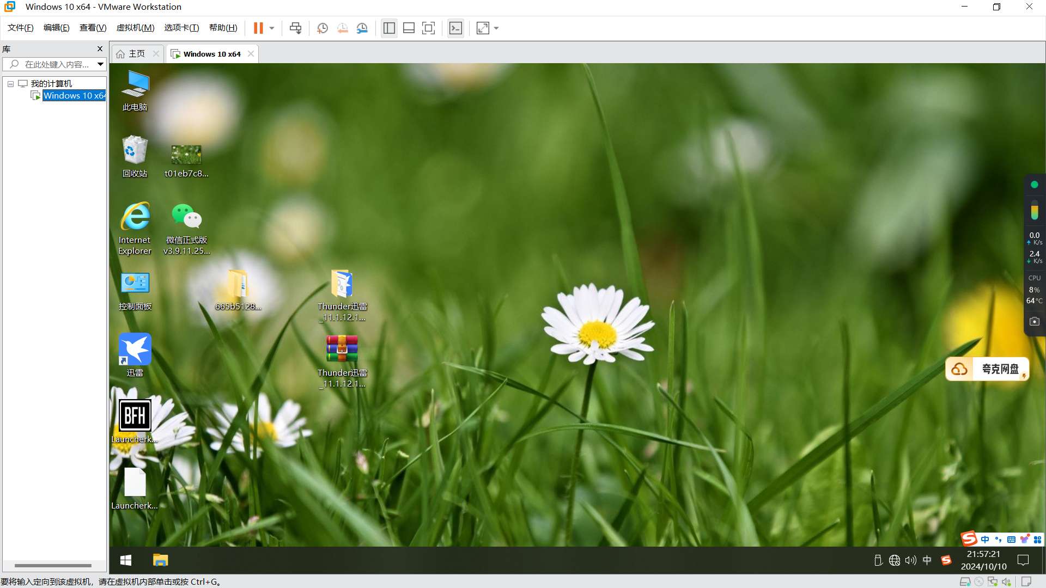Viewport: 1046px width, 588px height.
Task: Click the 中 IME indicator in taskbar
Action: point(927,560)
